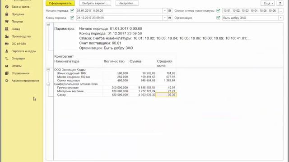The image size is (289, 162).
Task: Click the Справочники books icon
Action: tap(7, 73)
